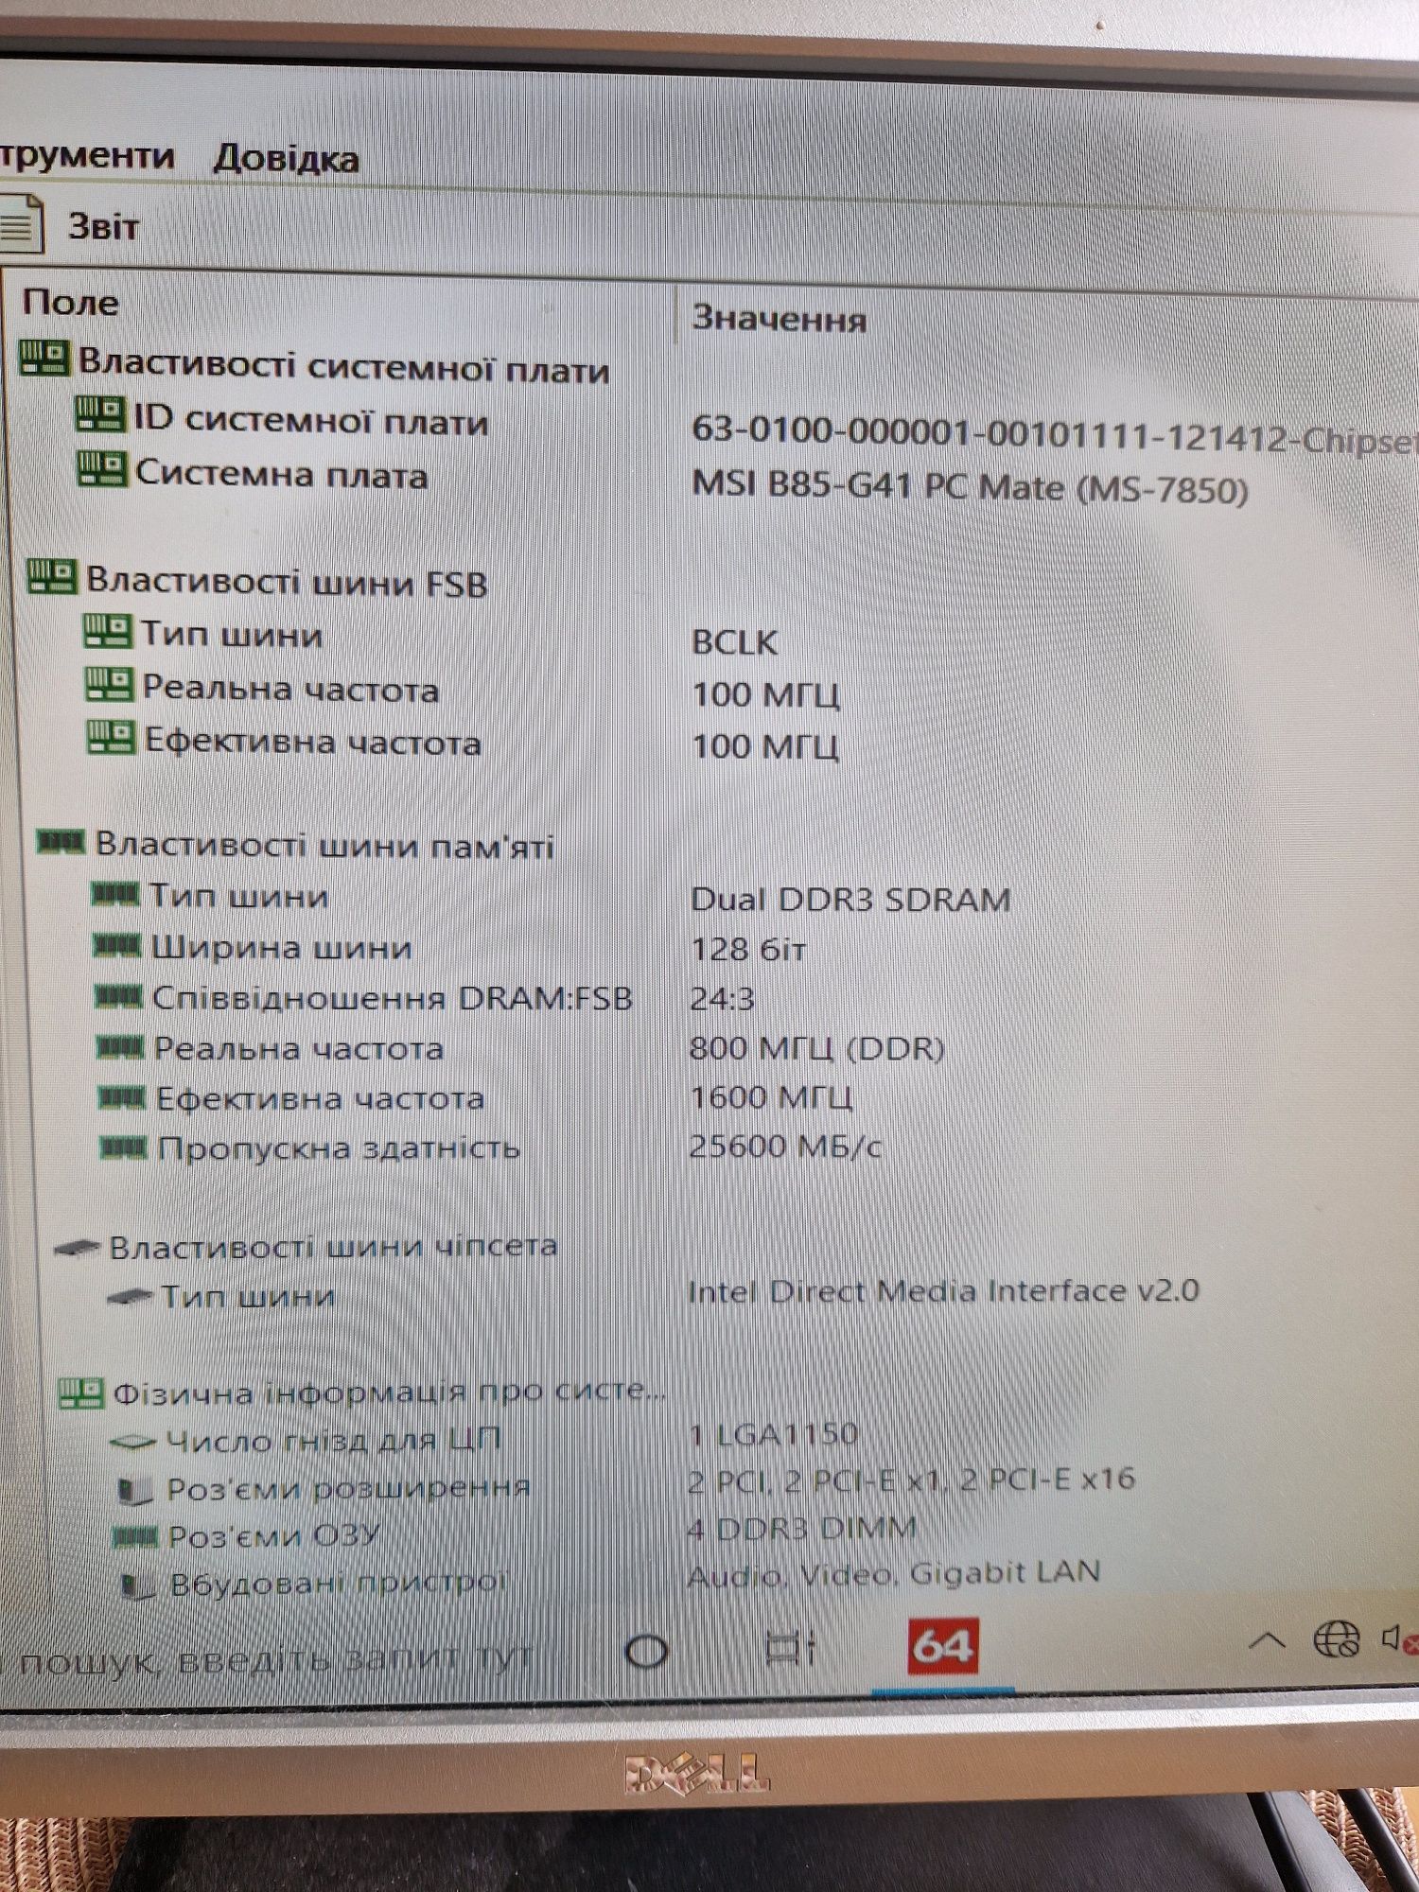Select the Співвідношення DRAM:FSB row icon
Image resolution: width=1419 pixels, height=1892 pixels.
[120, 996]
